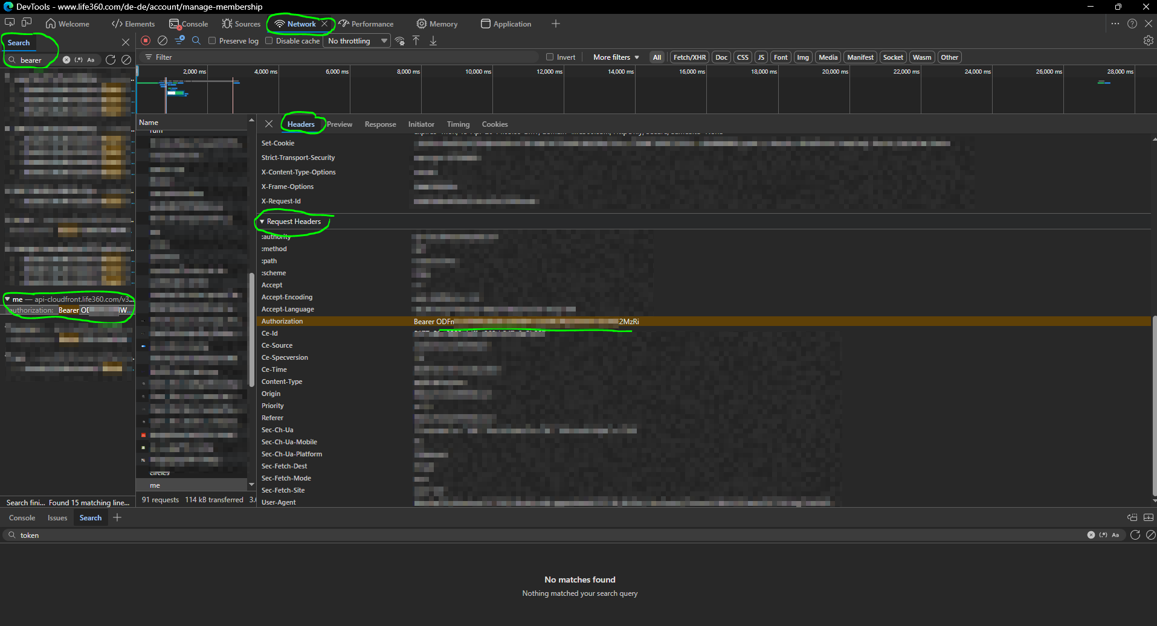The width and height of the screenshot is (1157, 626).
Task: Click the import HAR upload arrow
Action: 416,40
